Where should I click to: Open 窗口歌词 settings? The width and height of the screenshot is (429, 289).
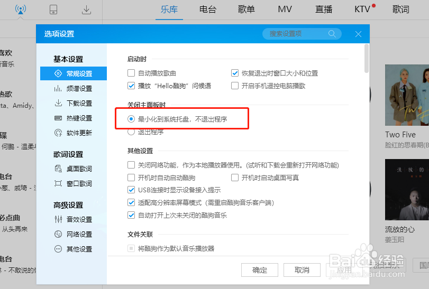74,183
